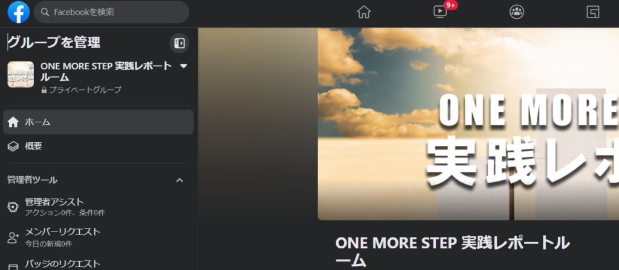Click the group thumbnail in the sidebar
Viewport: 619px width, 270px height.
(x=21, y=74)
